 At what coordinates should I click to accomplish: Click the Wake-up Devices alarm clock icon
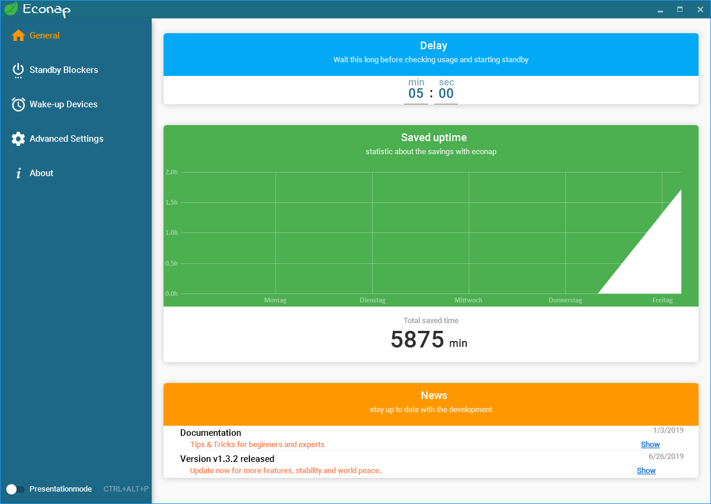pos(18,104)
